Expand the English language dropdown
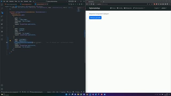The image size is (171, 96). pyautogui.click(x=157, y=8)
